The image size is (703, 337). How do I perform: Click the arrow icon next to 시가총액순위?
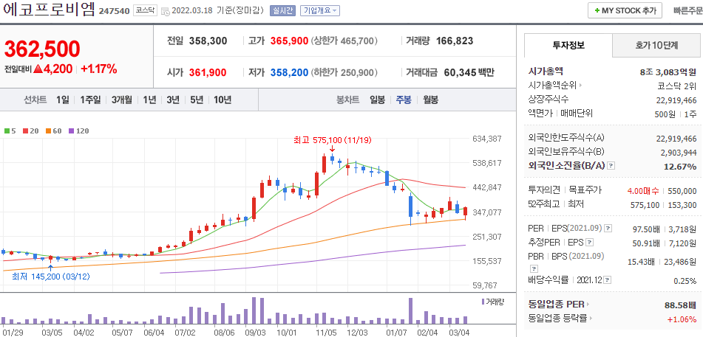[x=581, y=85]
